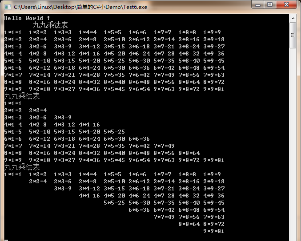Click '8*9=72' in the right-aligned triangle table
Viewport: 301px width, 241px height.
[214, 224]
